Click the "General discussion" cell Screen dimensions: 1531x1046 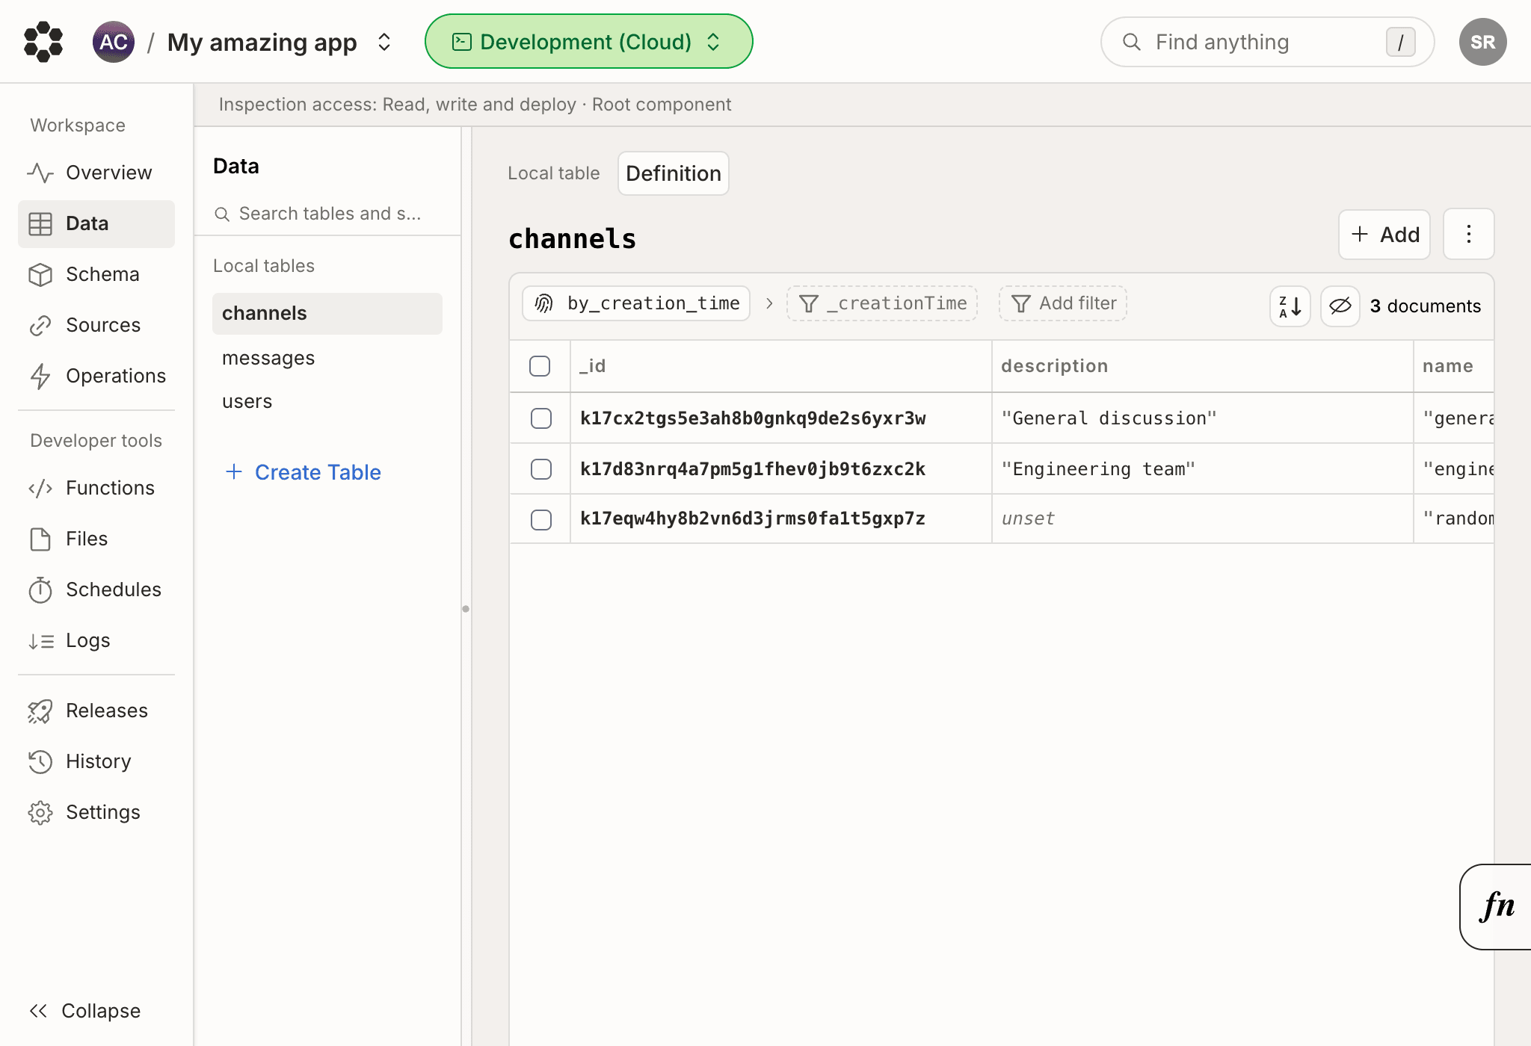tap(1203, 418)
